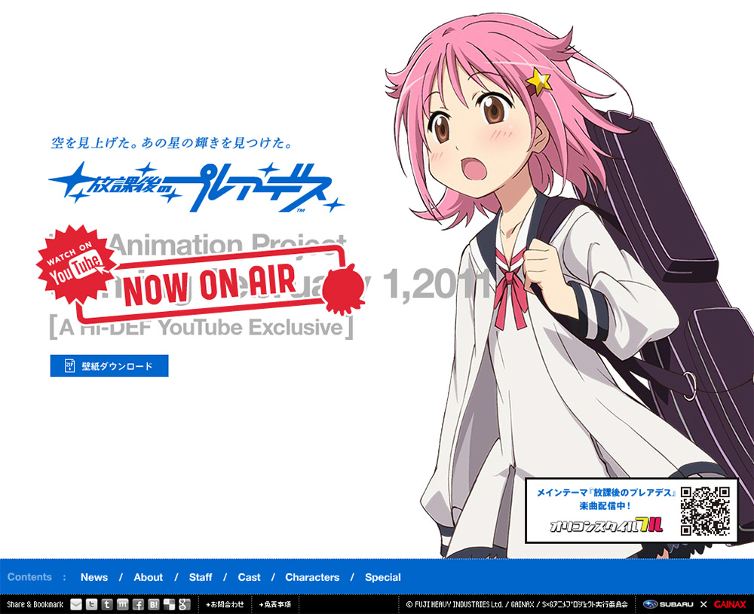Share with the Google g icon
Viewport: 754px width, 614px height.
click(184, 604)
